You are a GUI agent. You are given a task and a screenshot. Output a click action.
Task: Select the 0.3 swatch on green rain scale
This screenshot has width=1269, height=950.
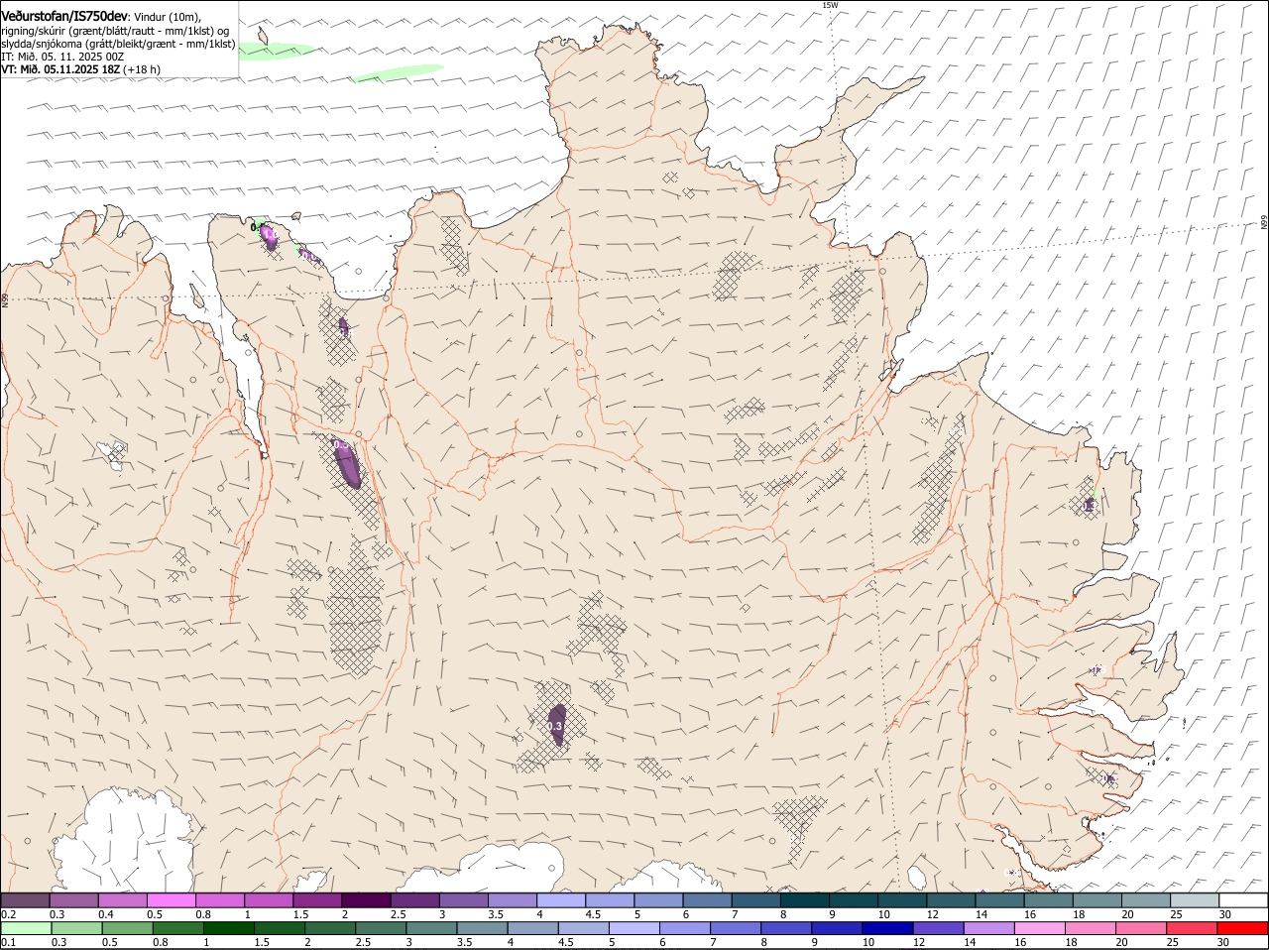[76, 928]
